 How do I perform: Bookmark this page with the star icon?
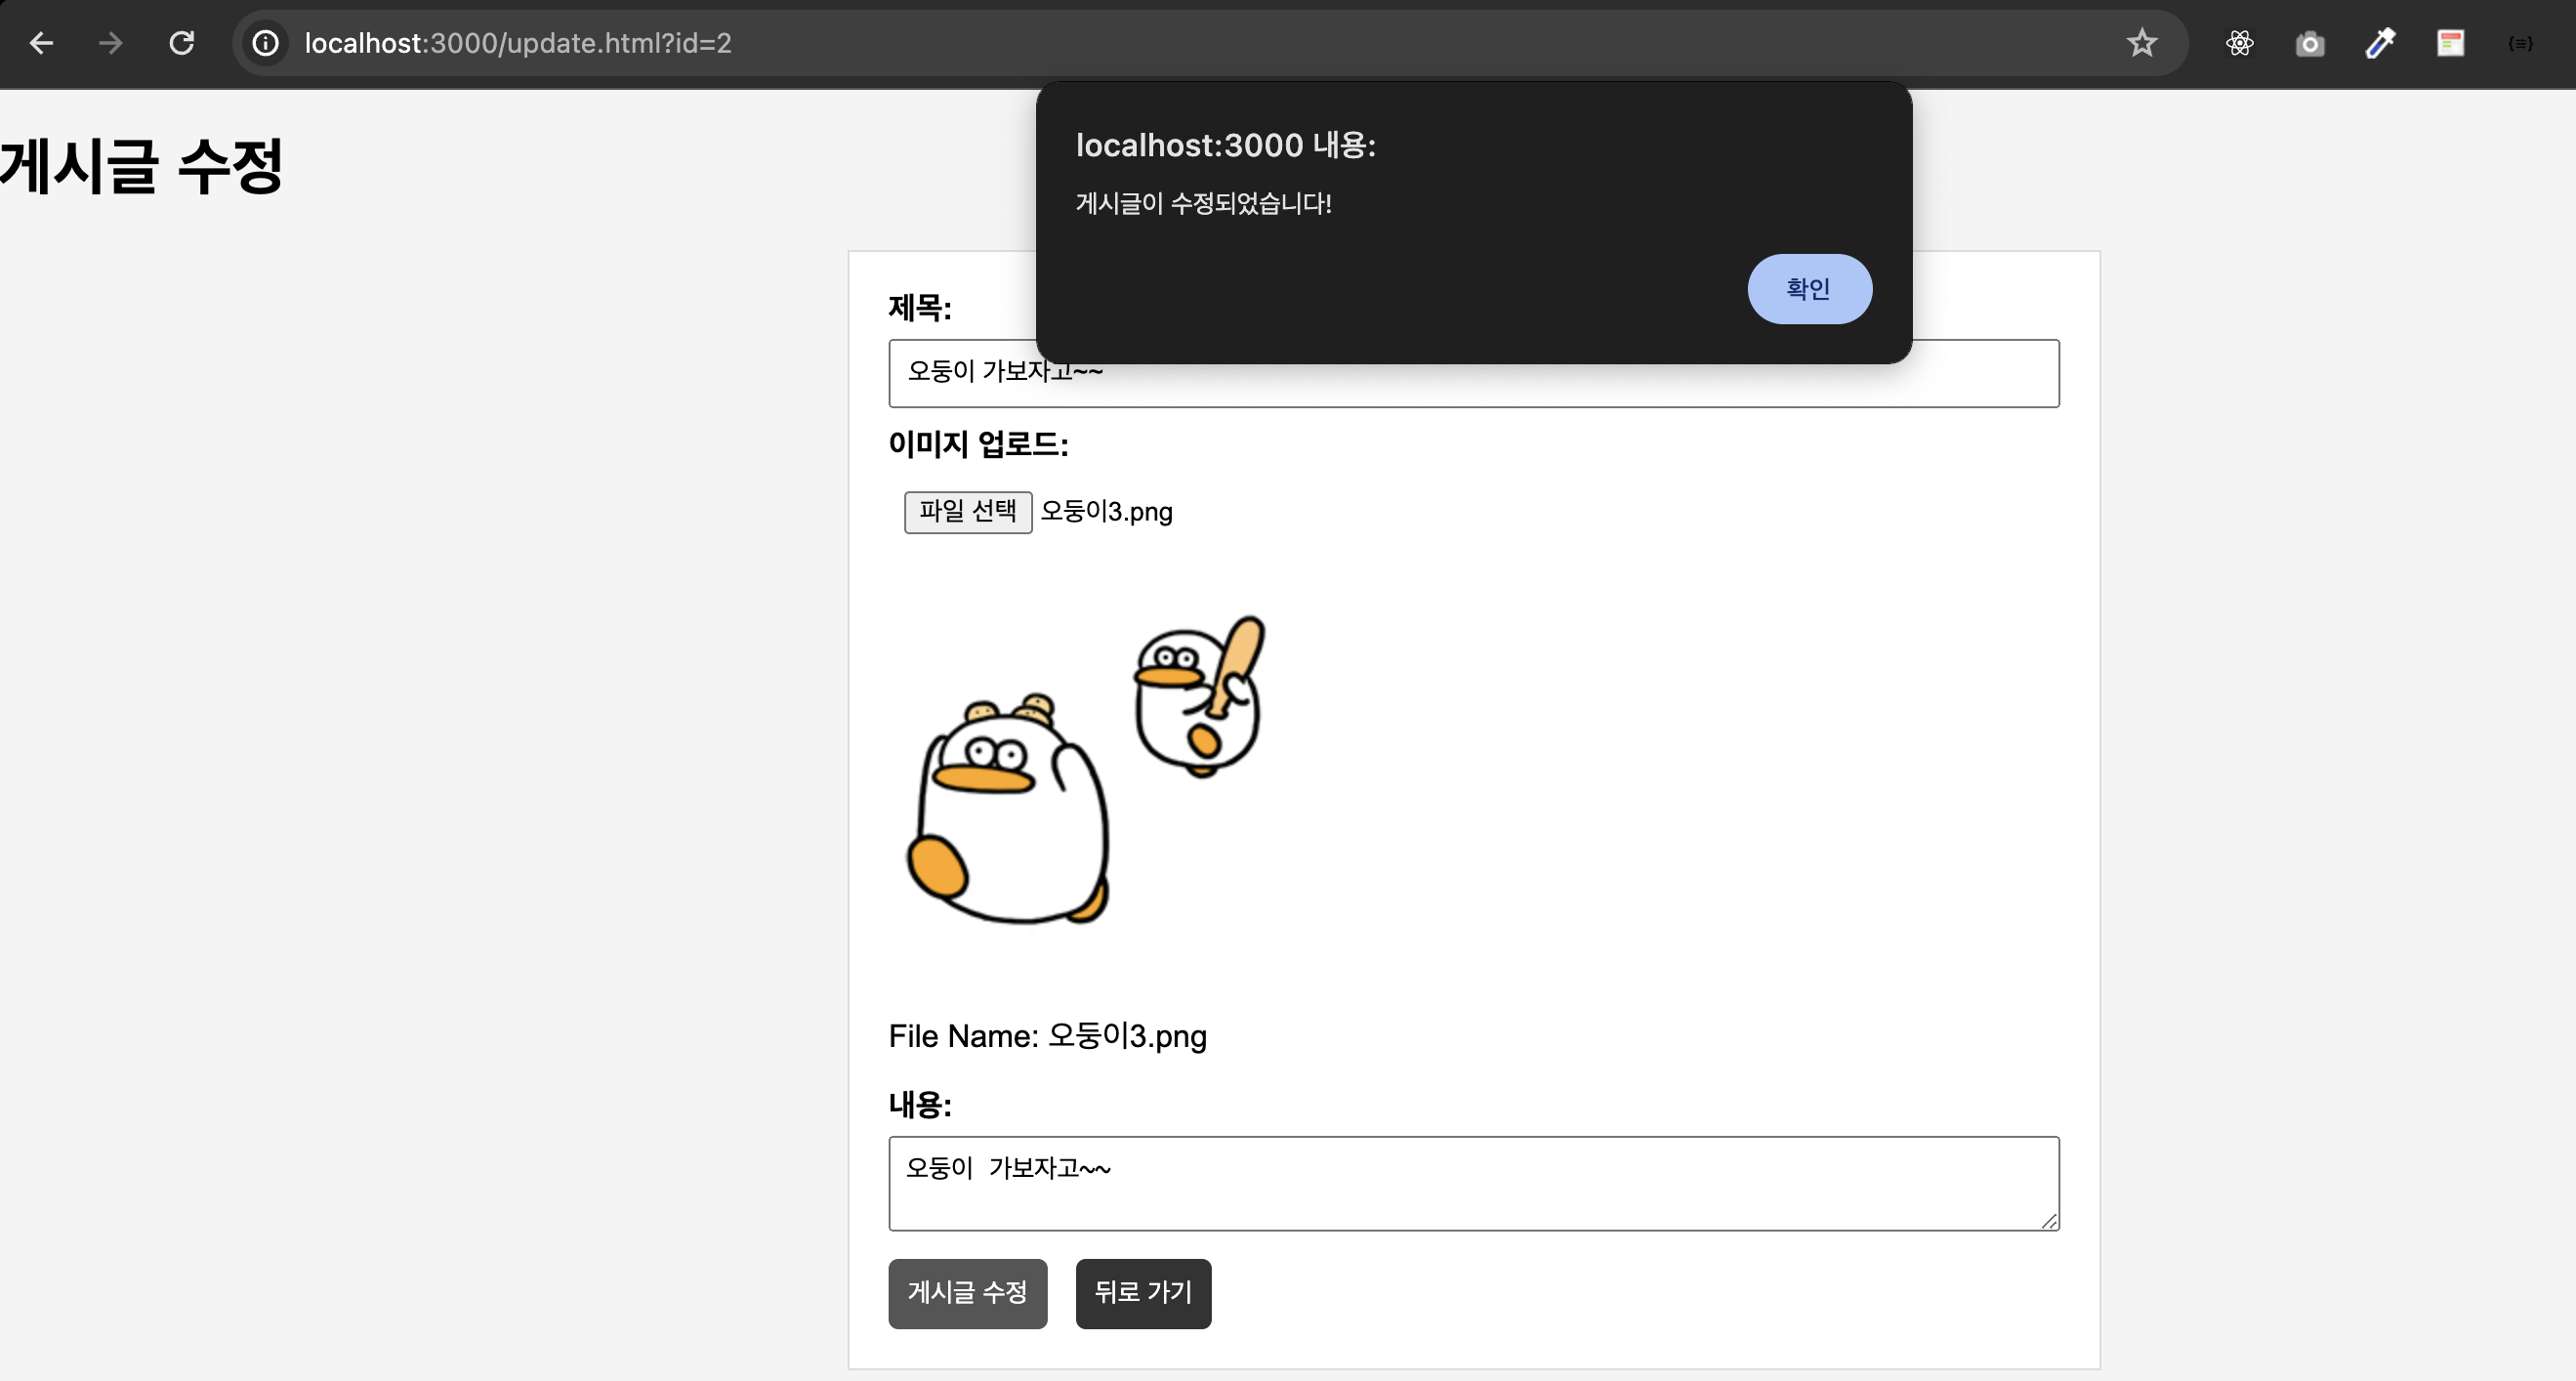pos(2141,43)
